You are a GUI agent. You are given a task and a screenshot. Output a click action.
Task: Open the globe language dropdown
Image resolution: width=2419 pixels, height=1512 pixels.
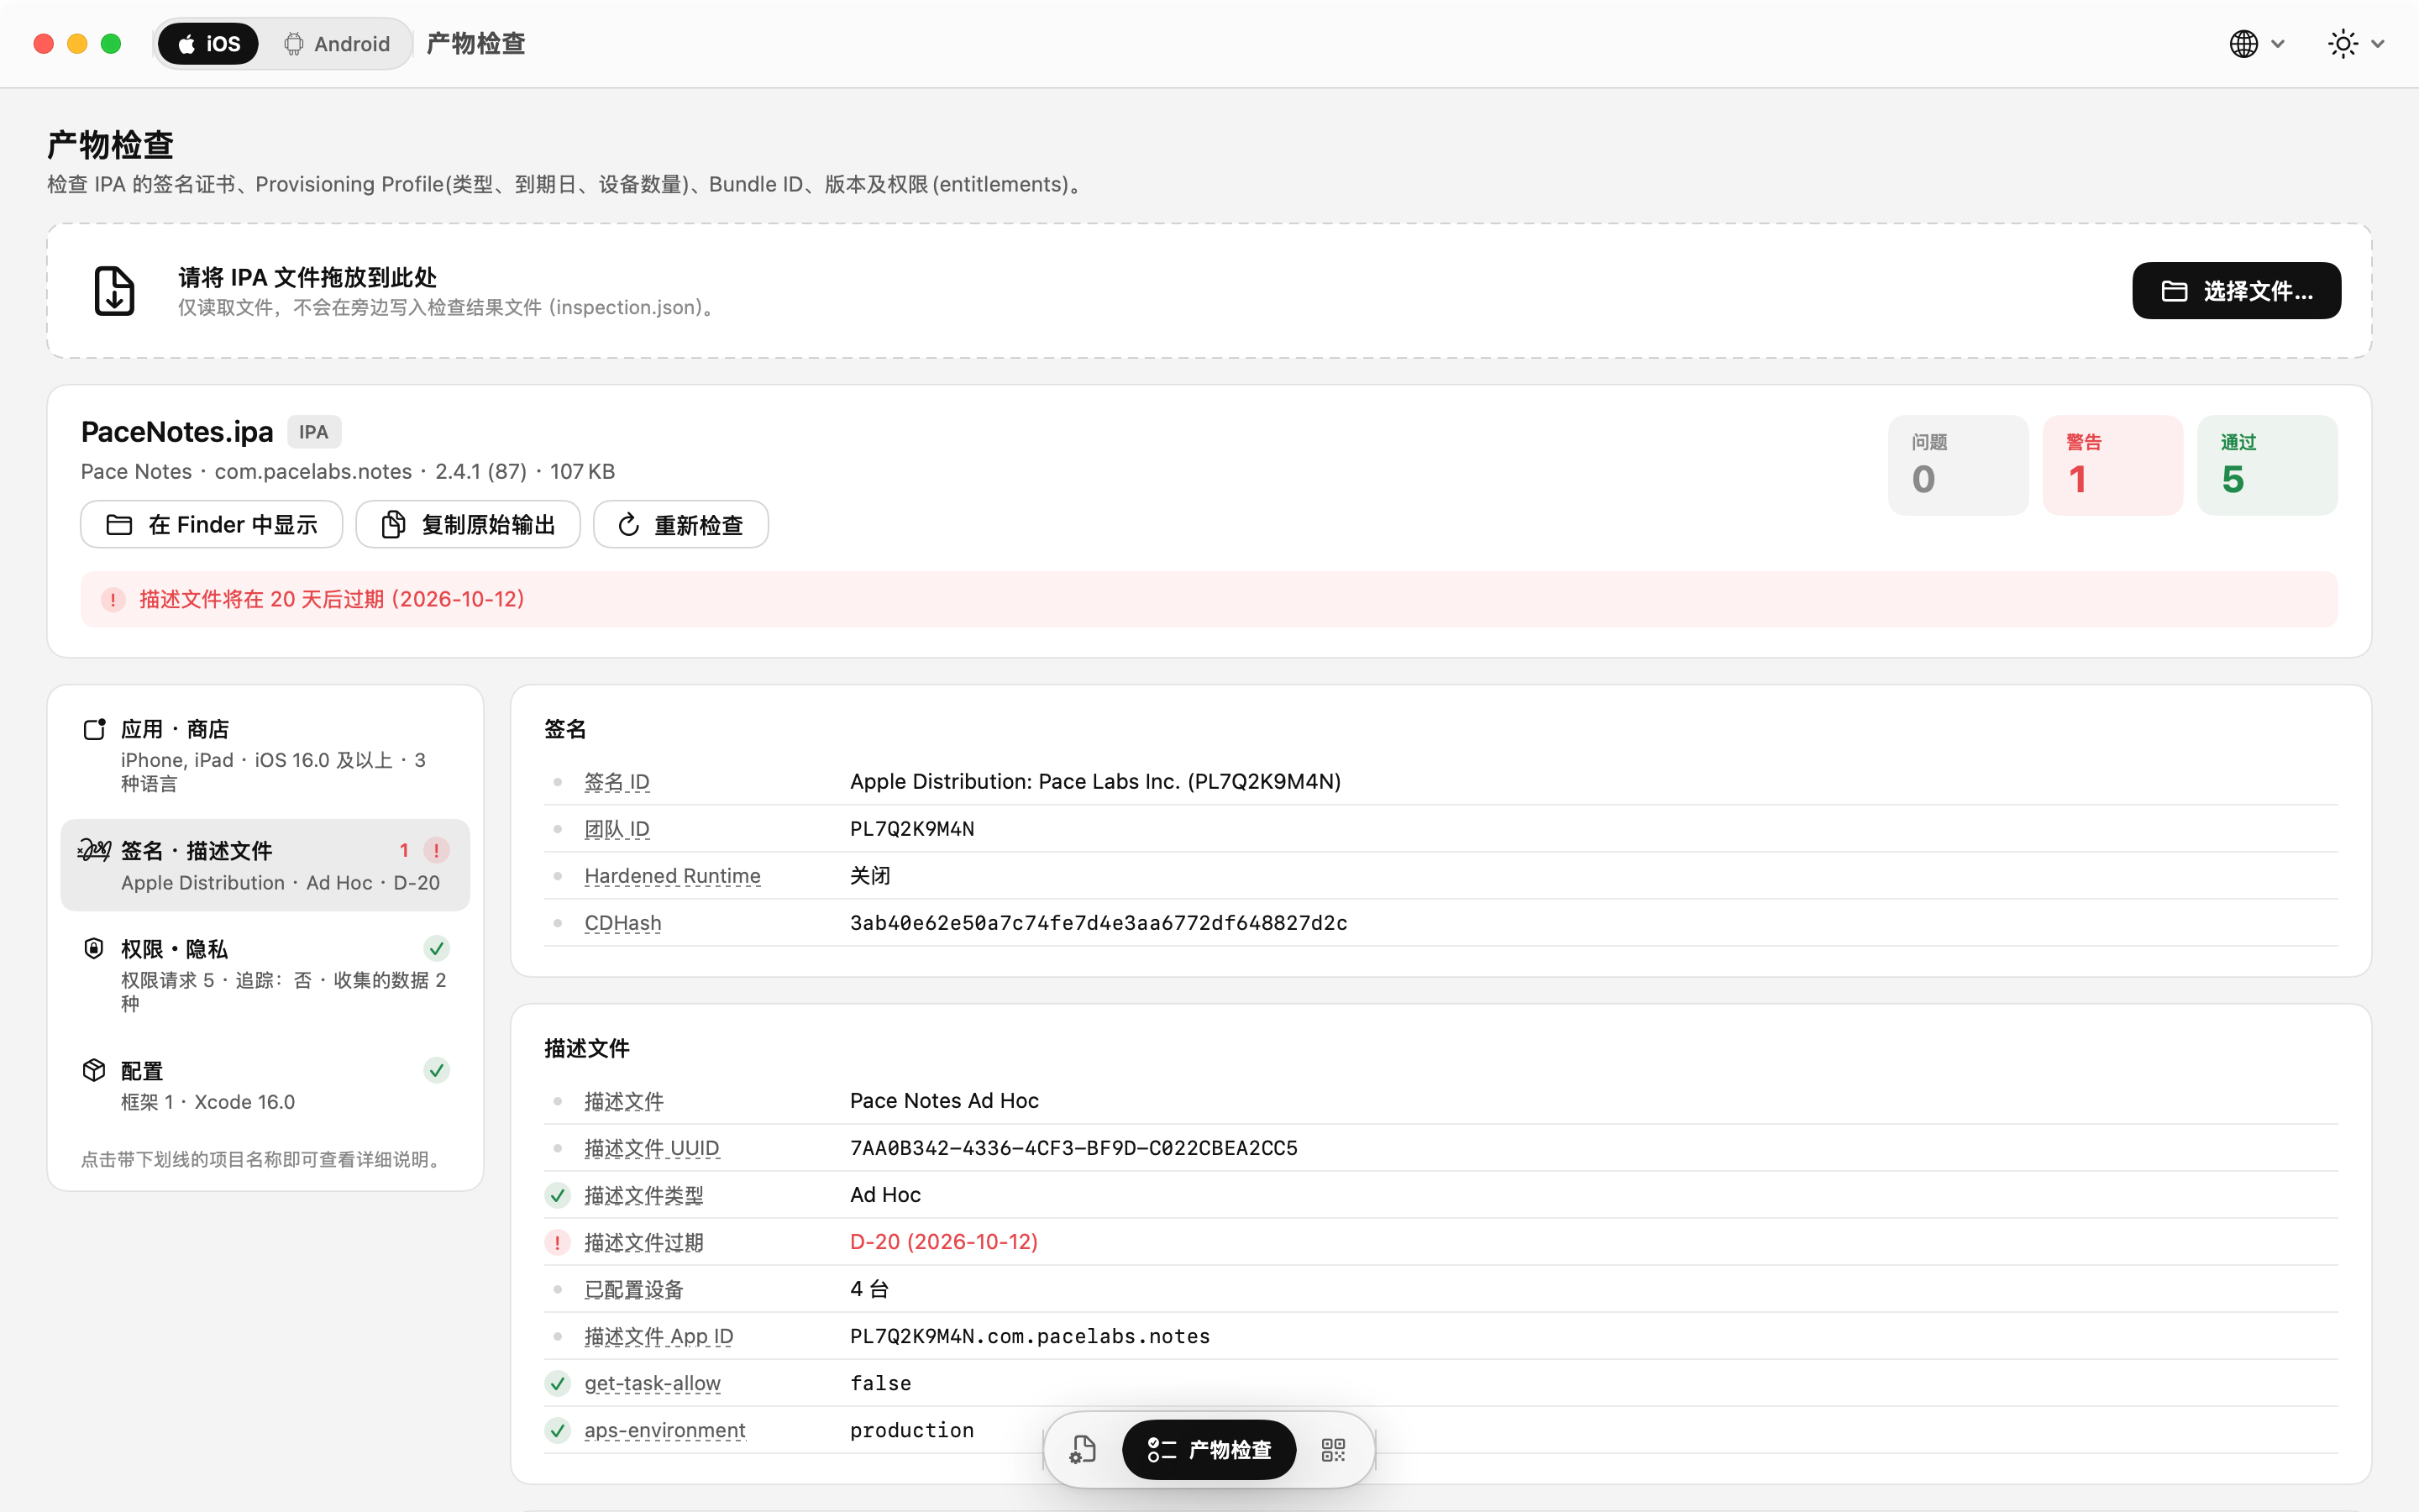[x=2257, y=44]
